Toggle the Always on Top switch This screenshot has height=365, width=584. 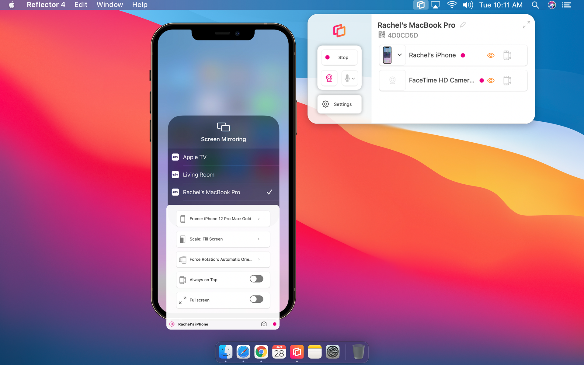click(256, 279)
